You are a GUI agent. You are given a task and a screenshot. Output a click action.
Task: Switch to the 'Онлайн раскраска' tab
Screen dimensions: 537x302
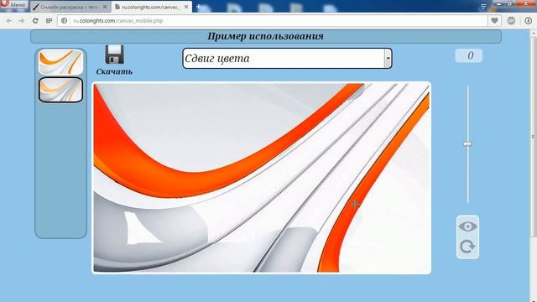tap(70, 7)
